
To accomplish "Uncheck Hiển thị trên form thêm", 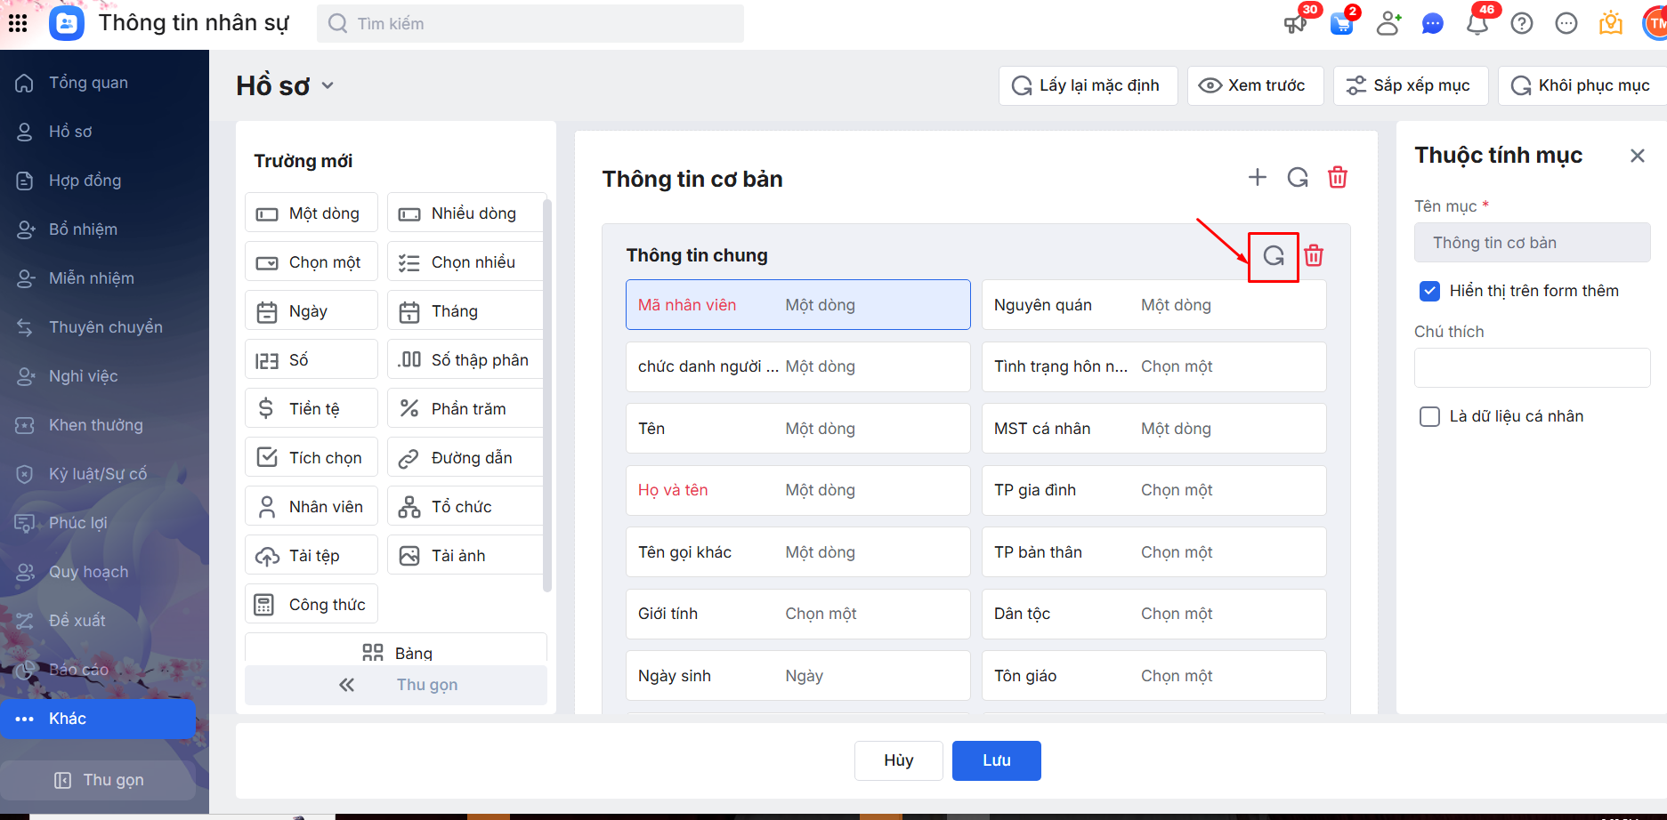I will pyautogui.click(x=1429, y=291).
